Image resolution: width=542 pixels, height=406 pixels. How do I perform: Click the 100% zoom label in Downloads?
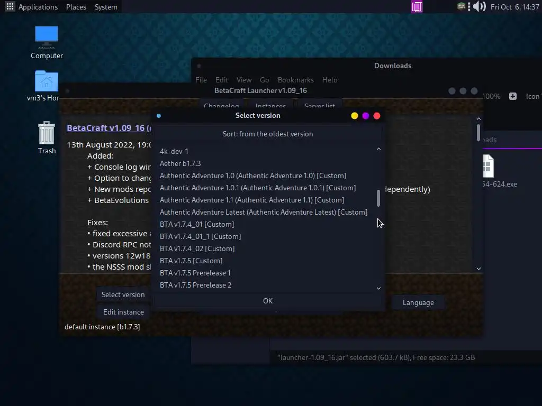coord(491,96)
